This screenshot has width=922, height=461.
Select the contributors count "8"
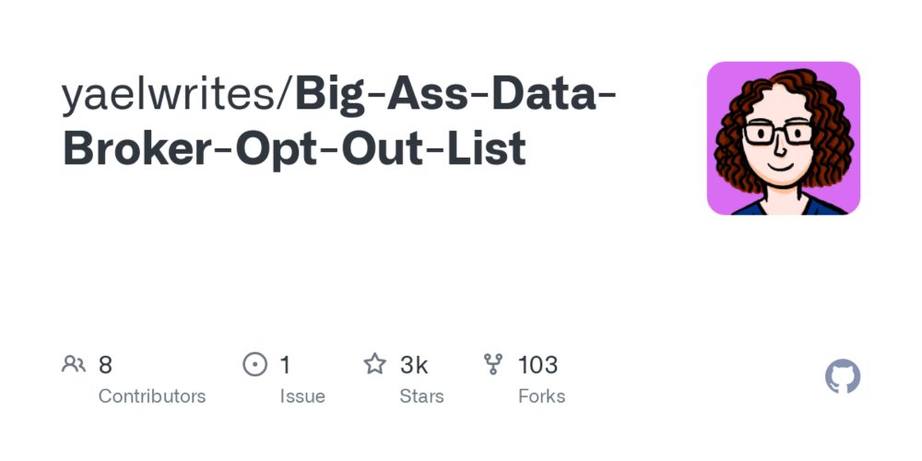pos(105,365)
